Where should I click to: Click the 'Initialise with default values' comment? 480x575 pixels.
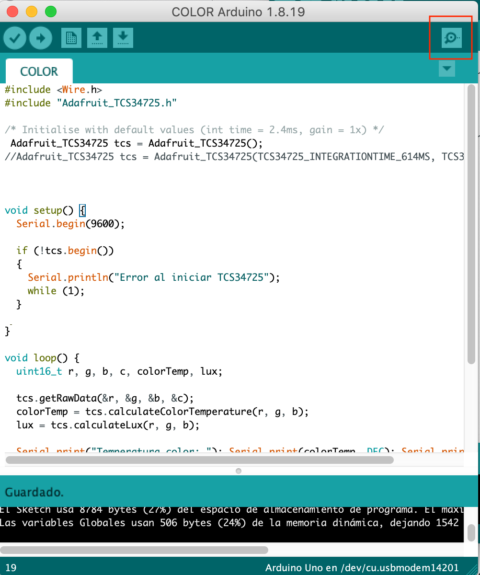click(194, 130)
